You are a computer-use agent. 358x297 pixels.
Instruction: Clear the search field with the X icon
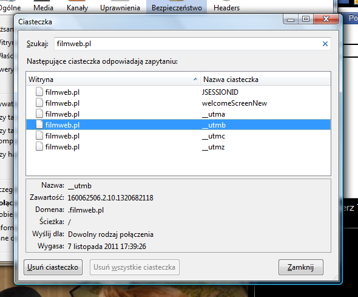(325, 44)
